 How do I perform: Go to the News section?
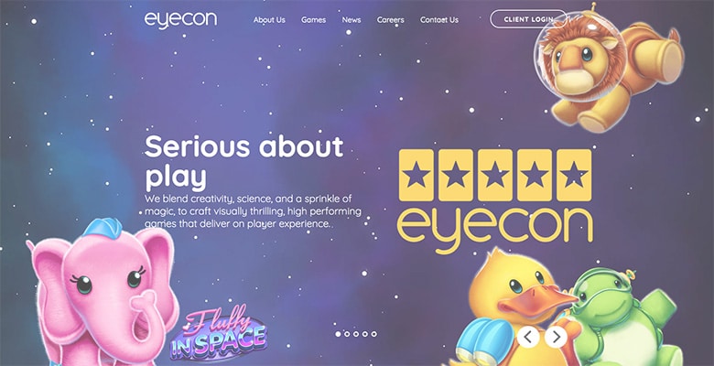pyautogui.click(x=352, y=20)
